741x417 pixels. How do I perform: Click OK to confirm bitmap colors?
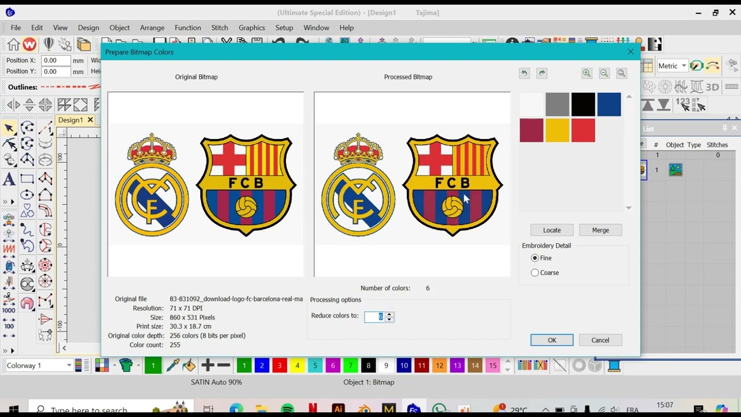[552, 341]
